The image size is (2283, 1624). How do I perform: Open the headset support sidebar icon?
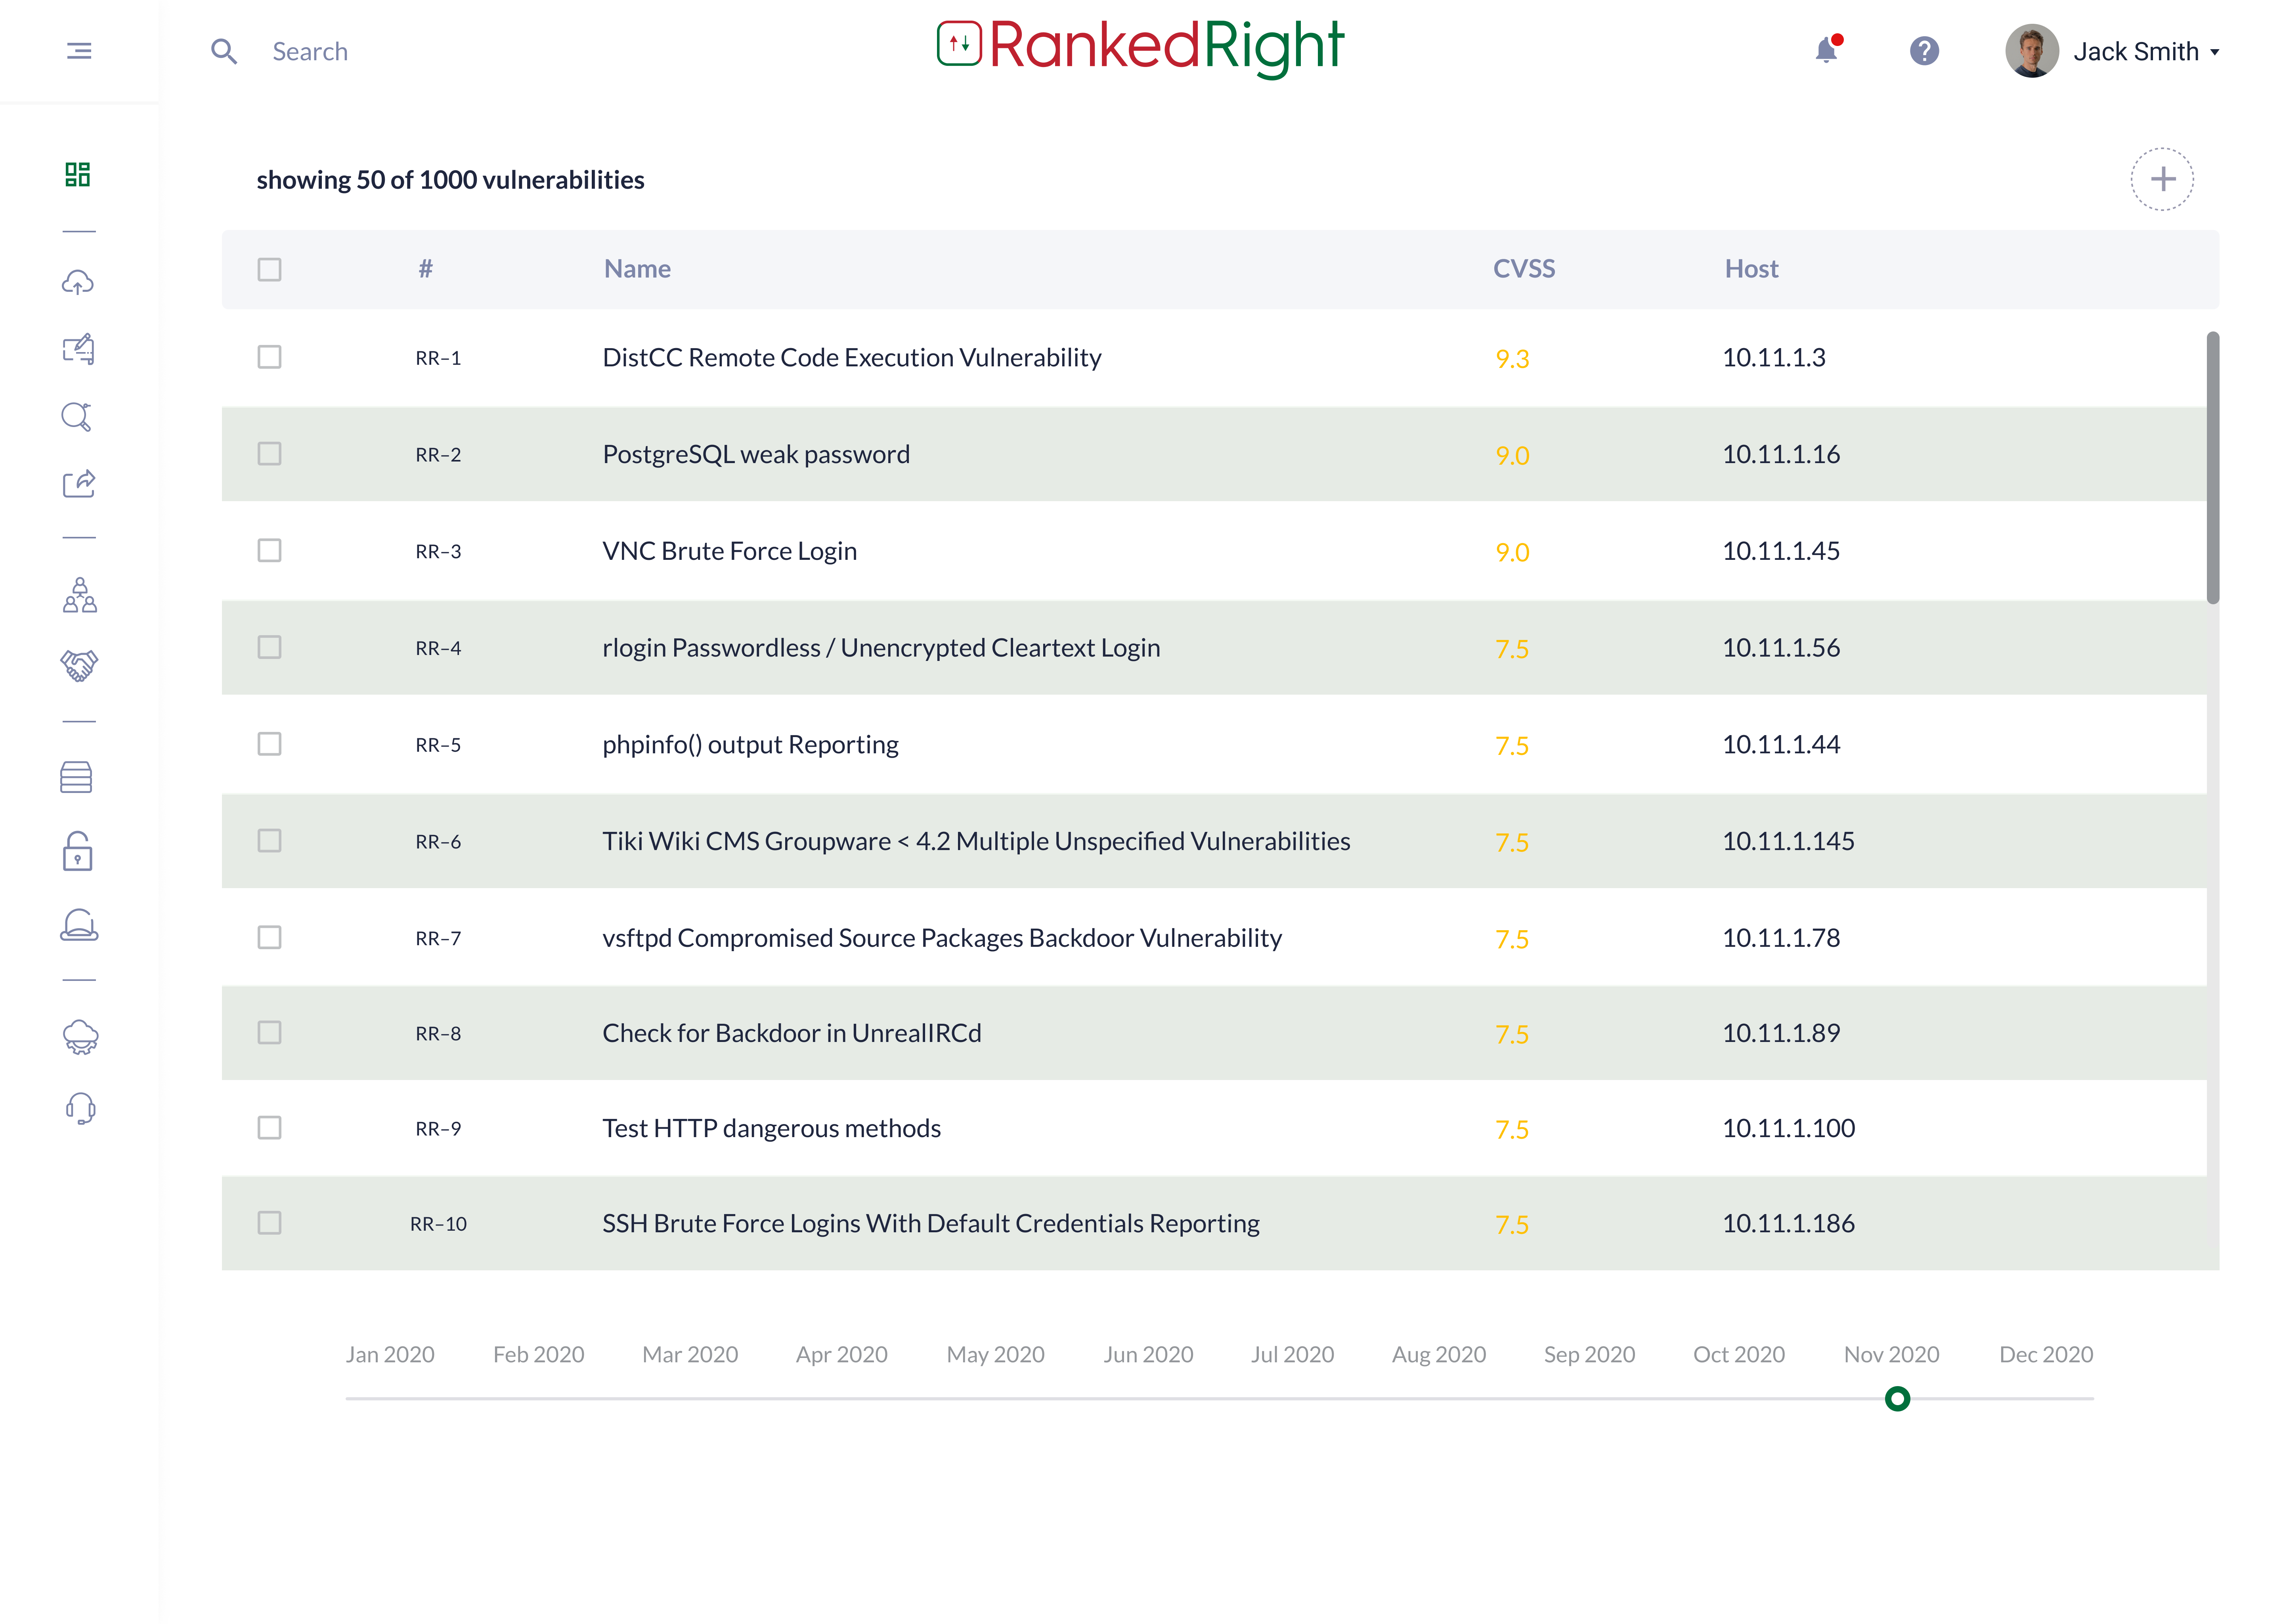[x=80, y=1108]
